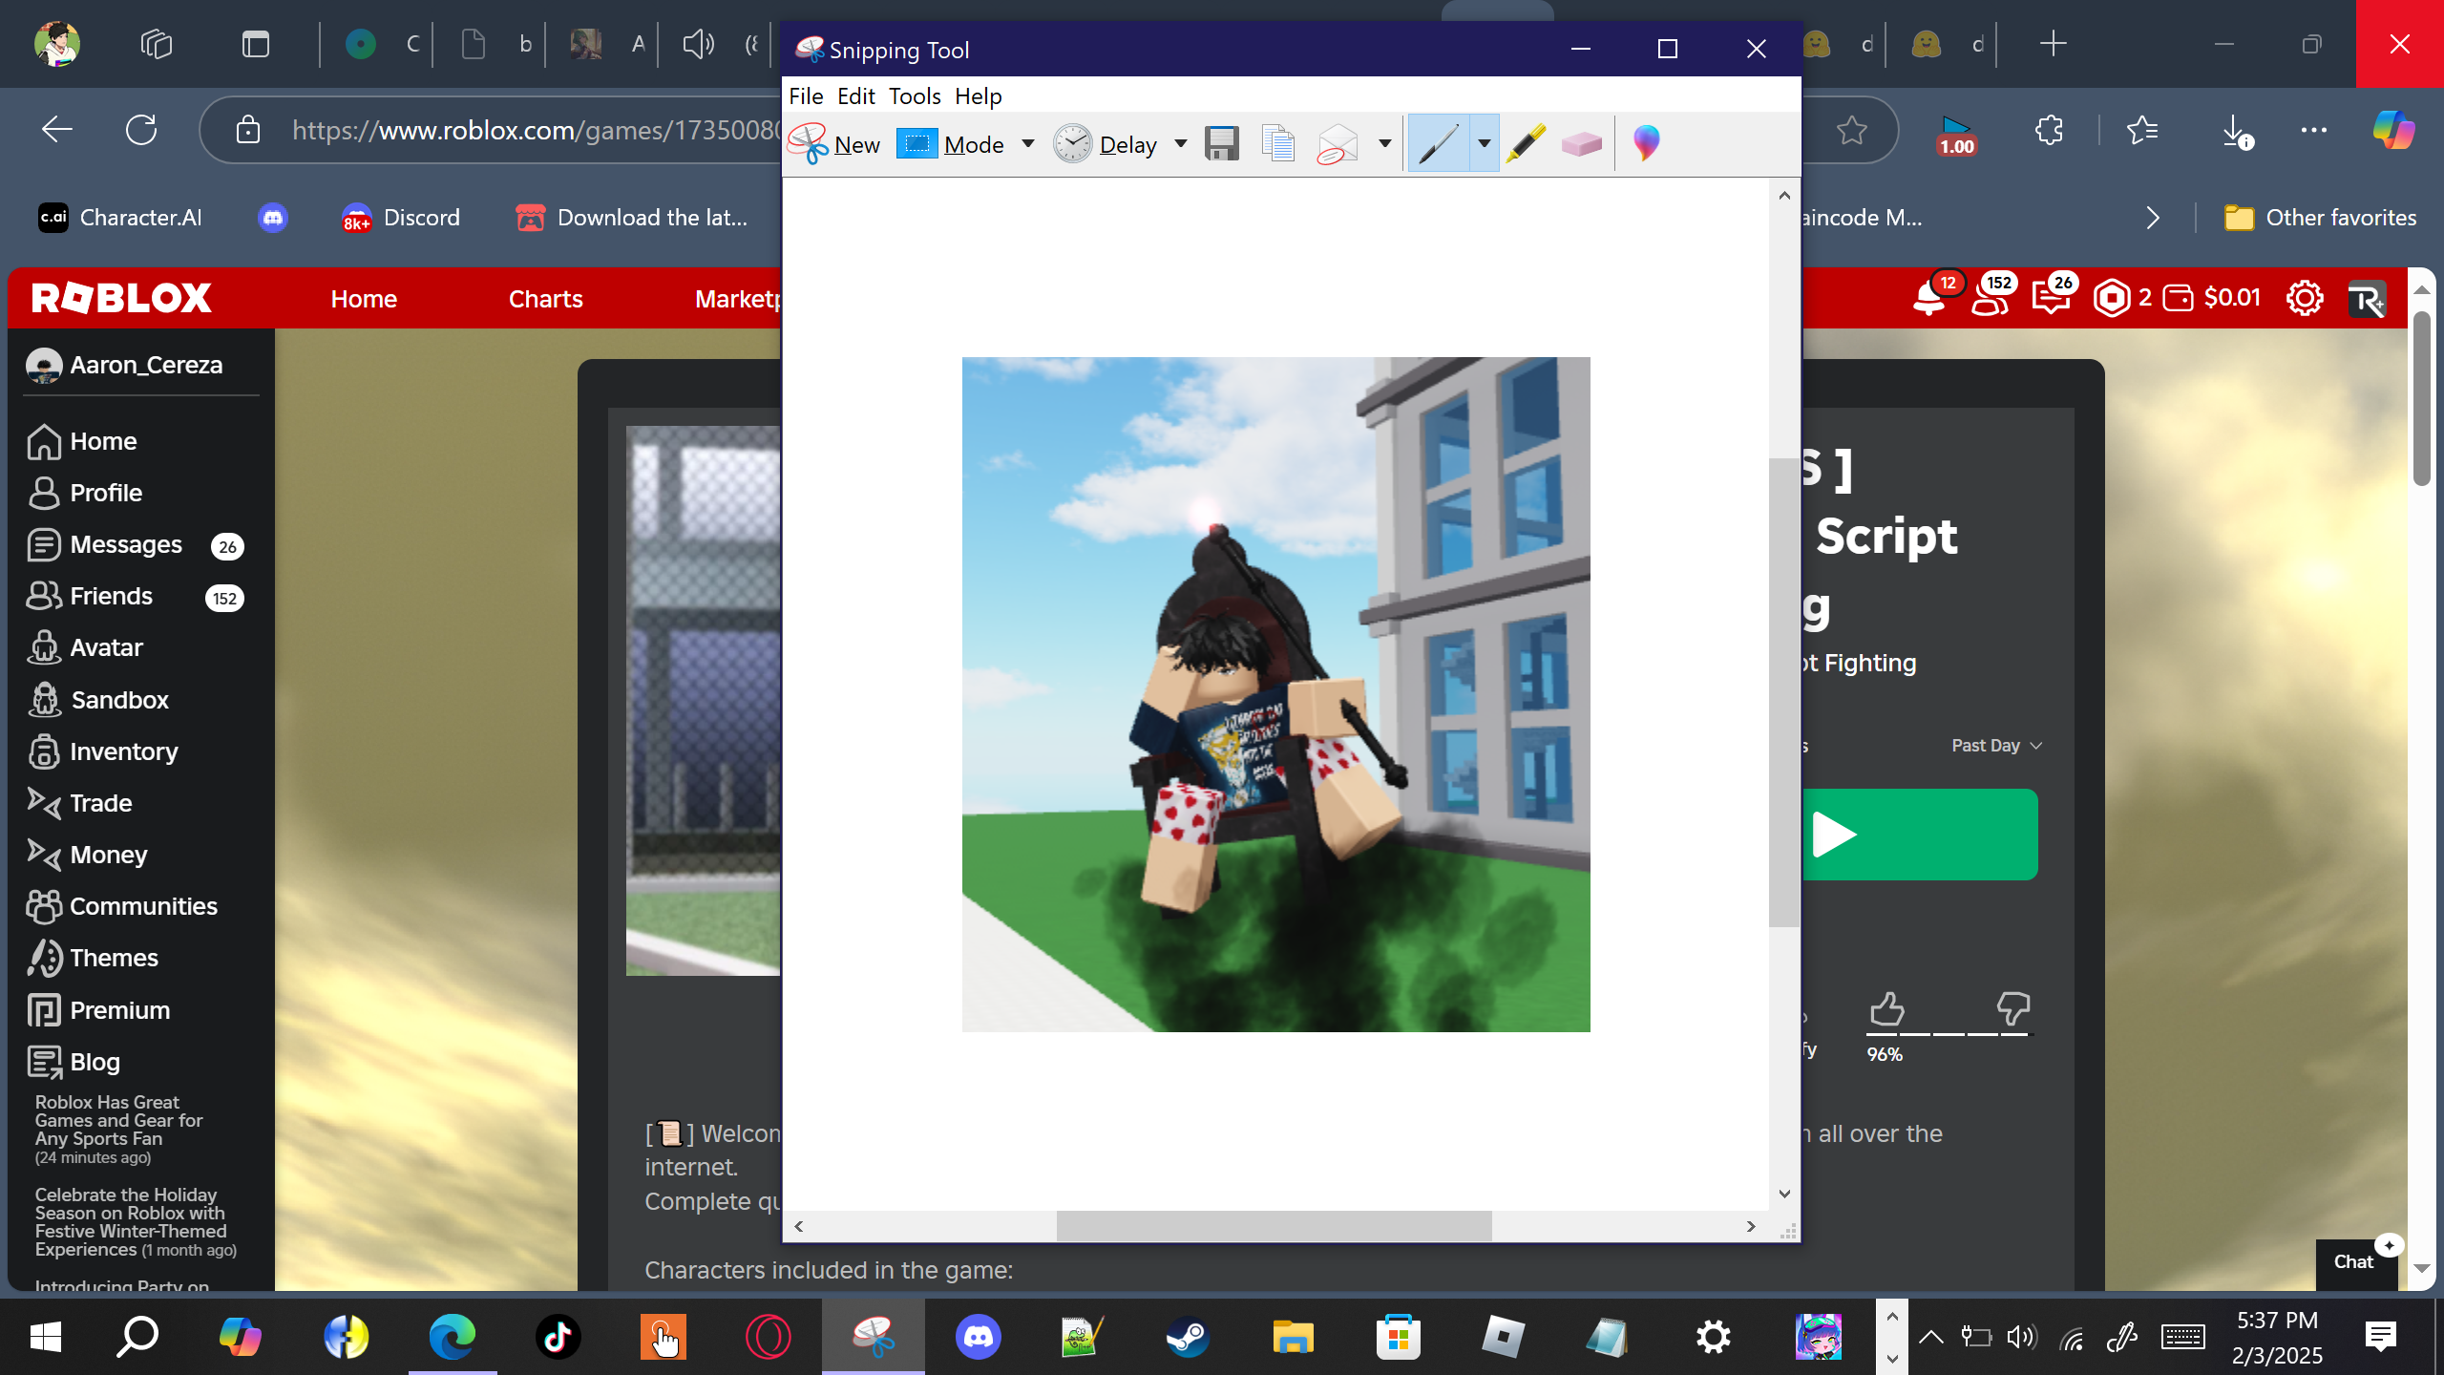This screenshot has width=2444, height=1375.
Task: Click scroll down arrow in Snipping Tool
Action: (x=1783, y=1194)
